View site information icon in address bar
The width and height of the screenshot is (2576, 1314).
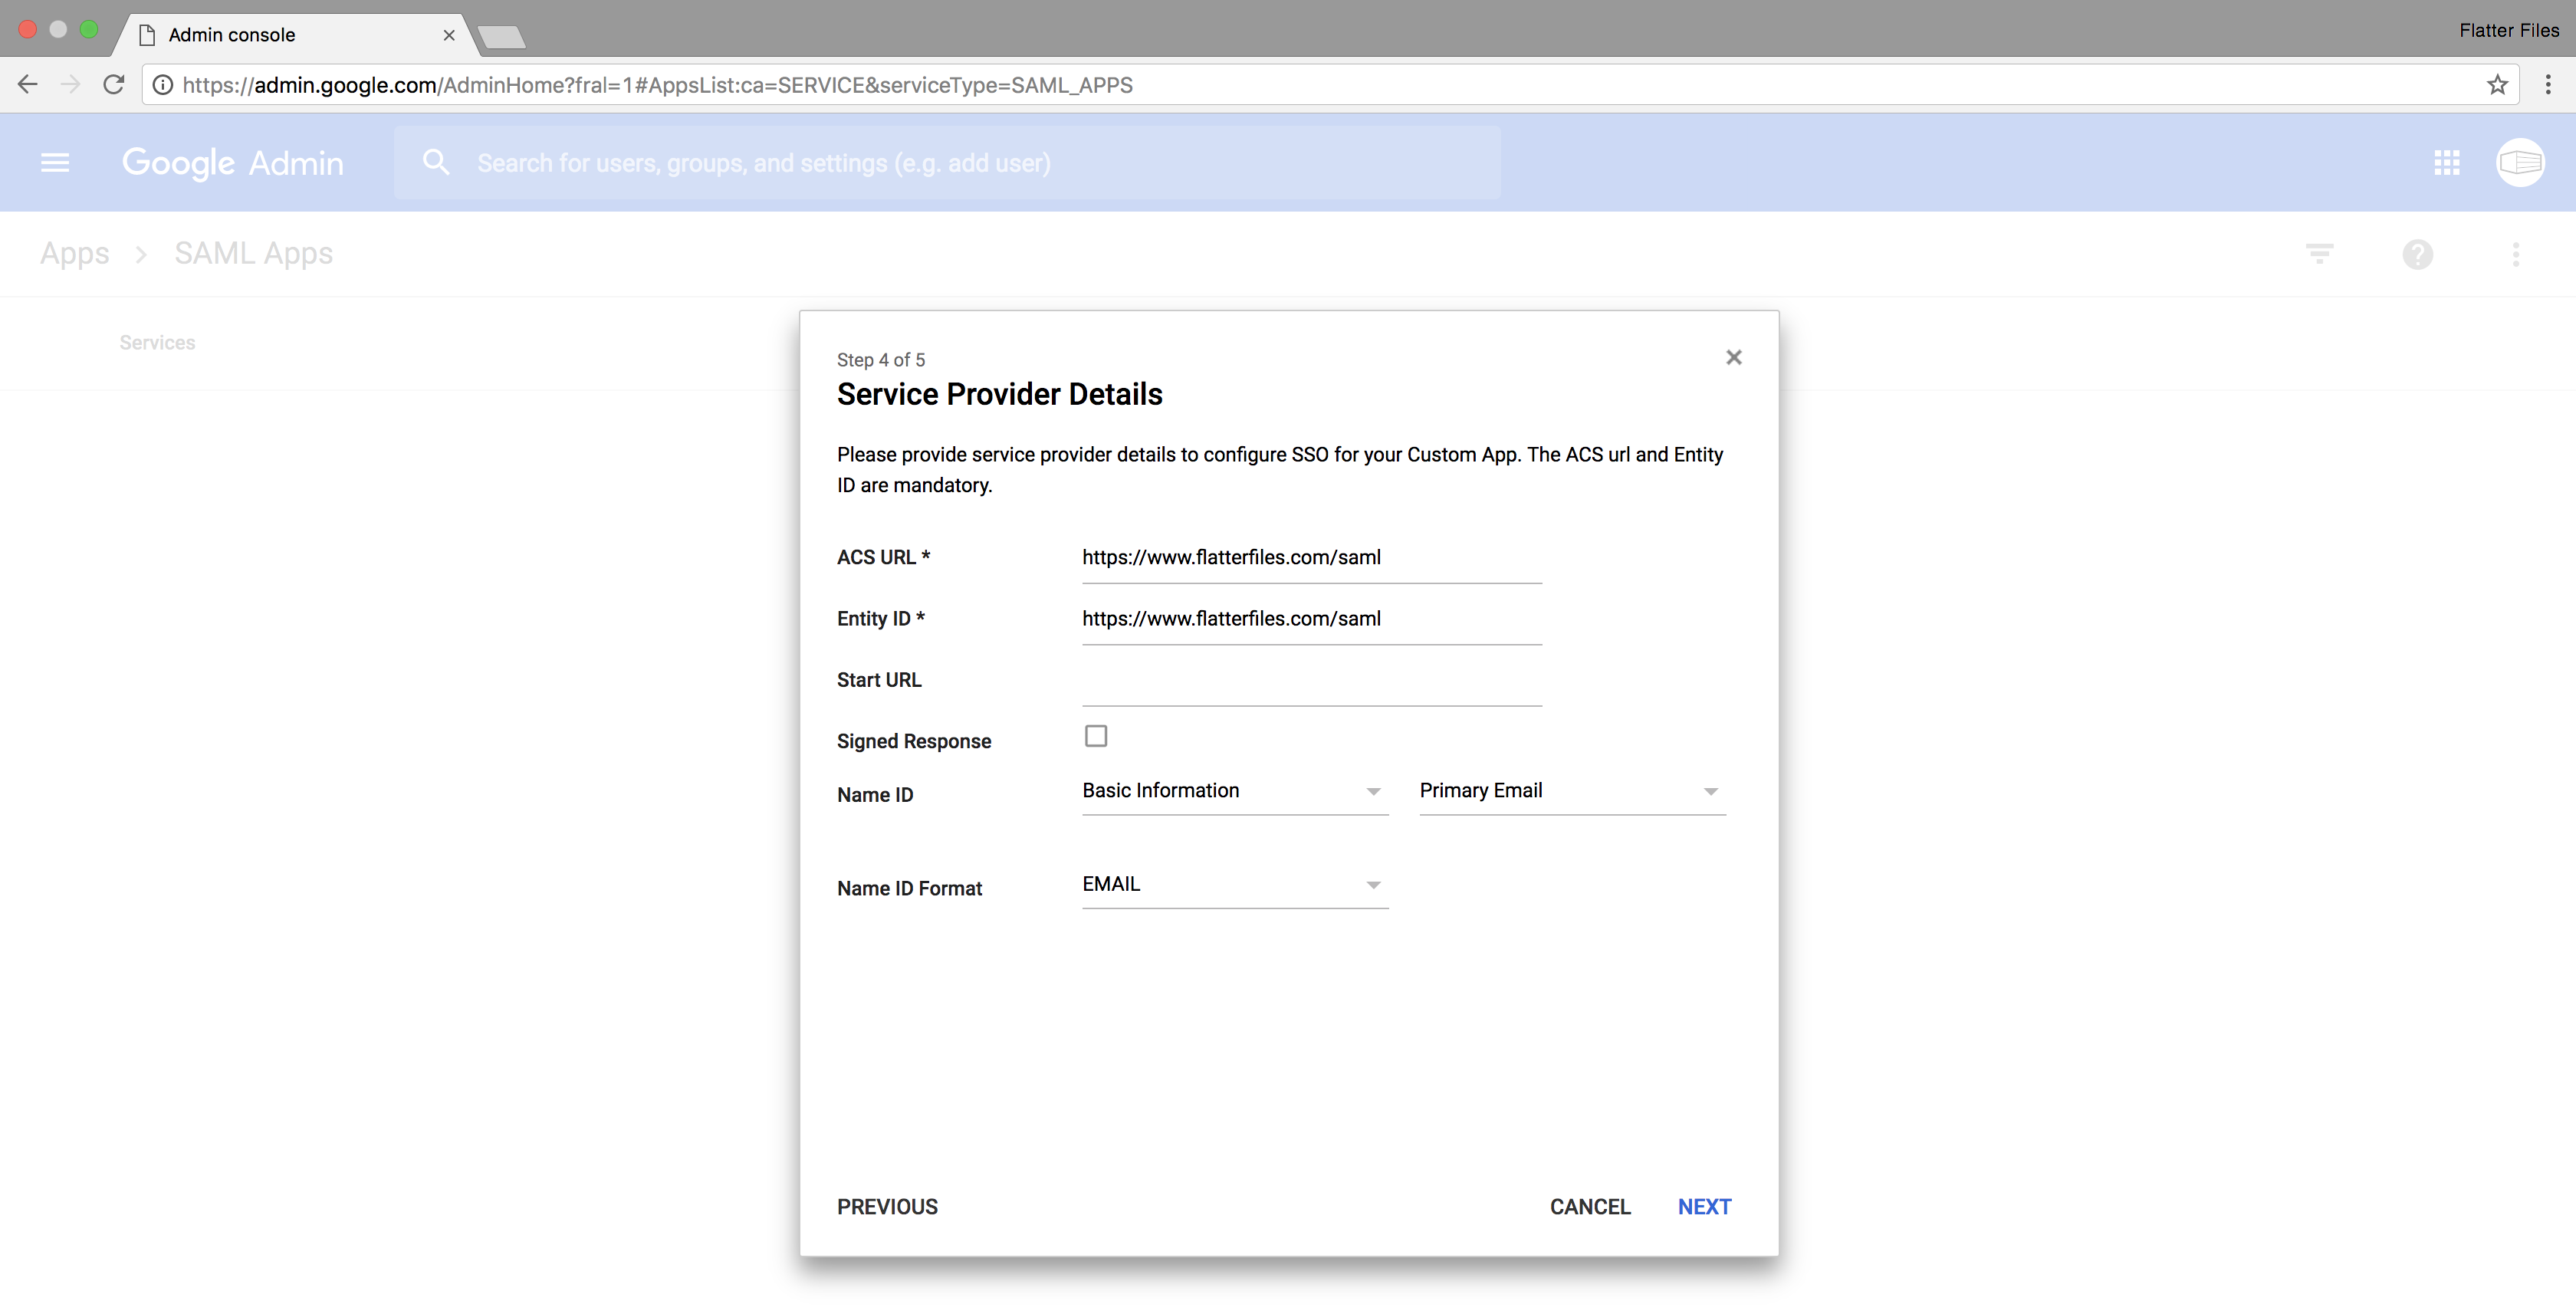pos(162,85)
